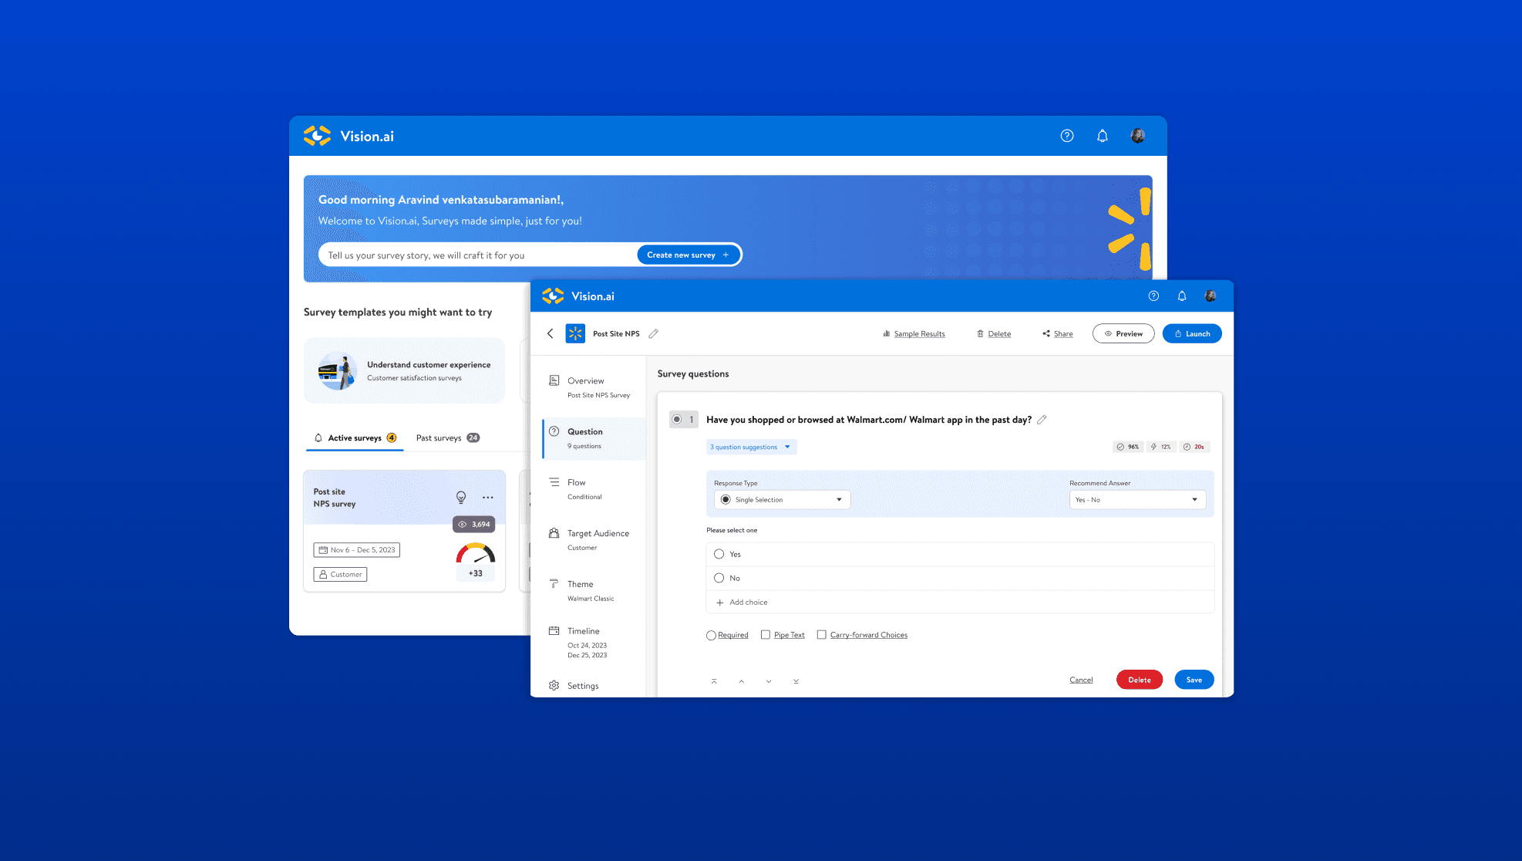1522x861 pixels.
Task: Click the help question-mark icon in front window
Action: (x=1153, y=296)
